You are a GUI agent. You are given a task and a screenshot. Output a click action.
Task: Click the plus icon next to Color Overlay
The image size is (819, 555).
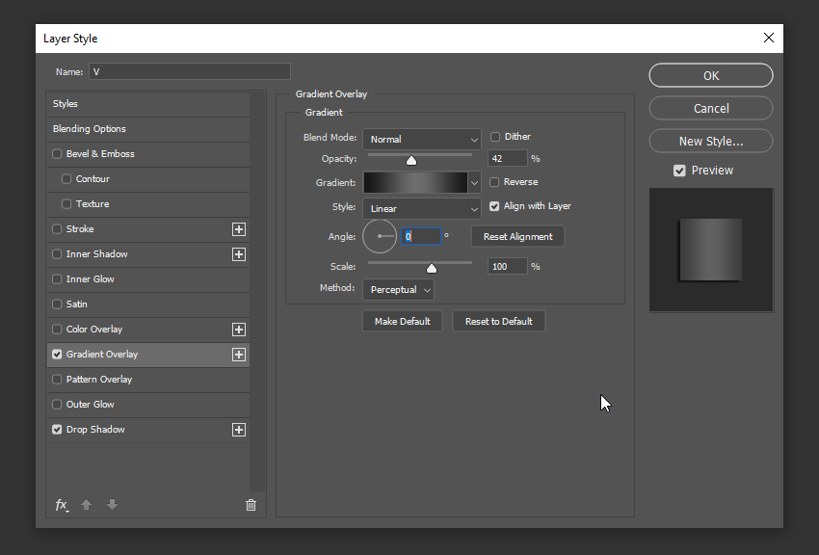238,329
